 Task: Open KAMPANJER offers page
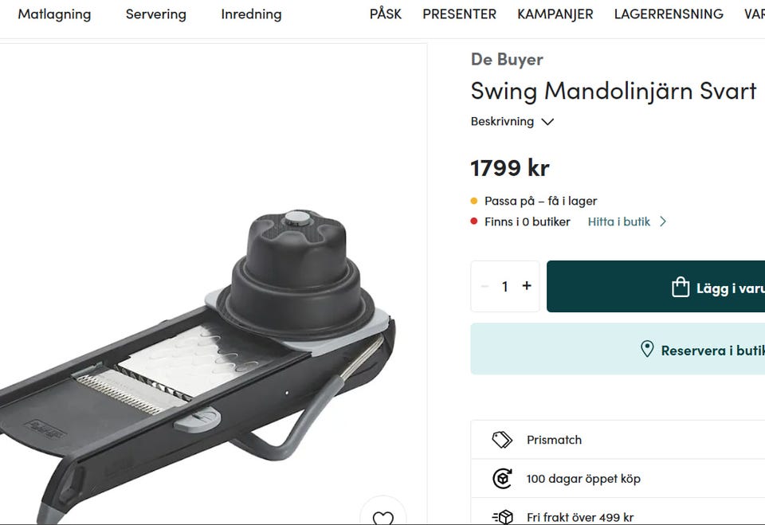[x=555, y=14]
